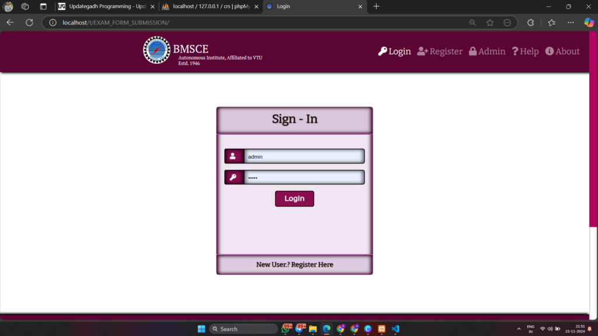Viewport: 598px width, 336px height.
Task: Click the username field containing admin
Action: coord(304,156)
